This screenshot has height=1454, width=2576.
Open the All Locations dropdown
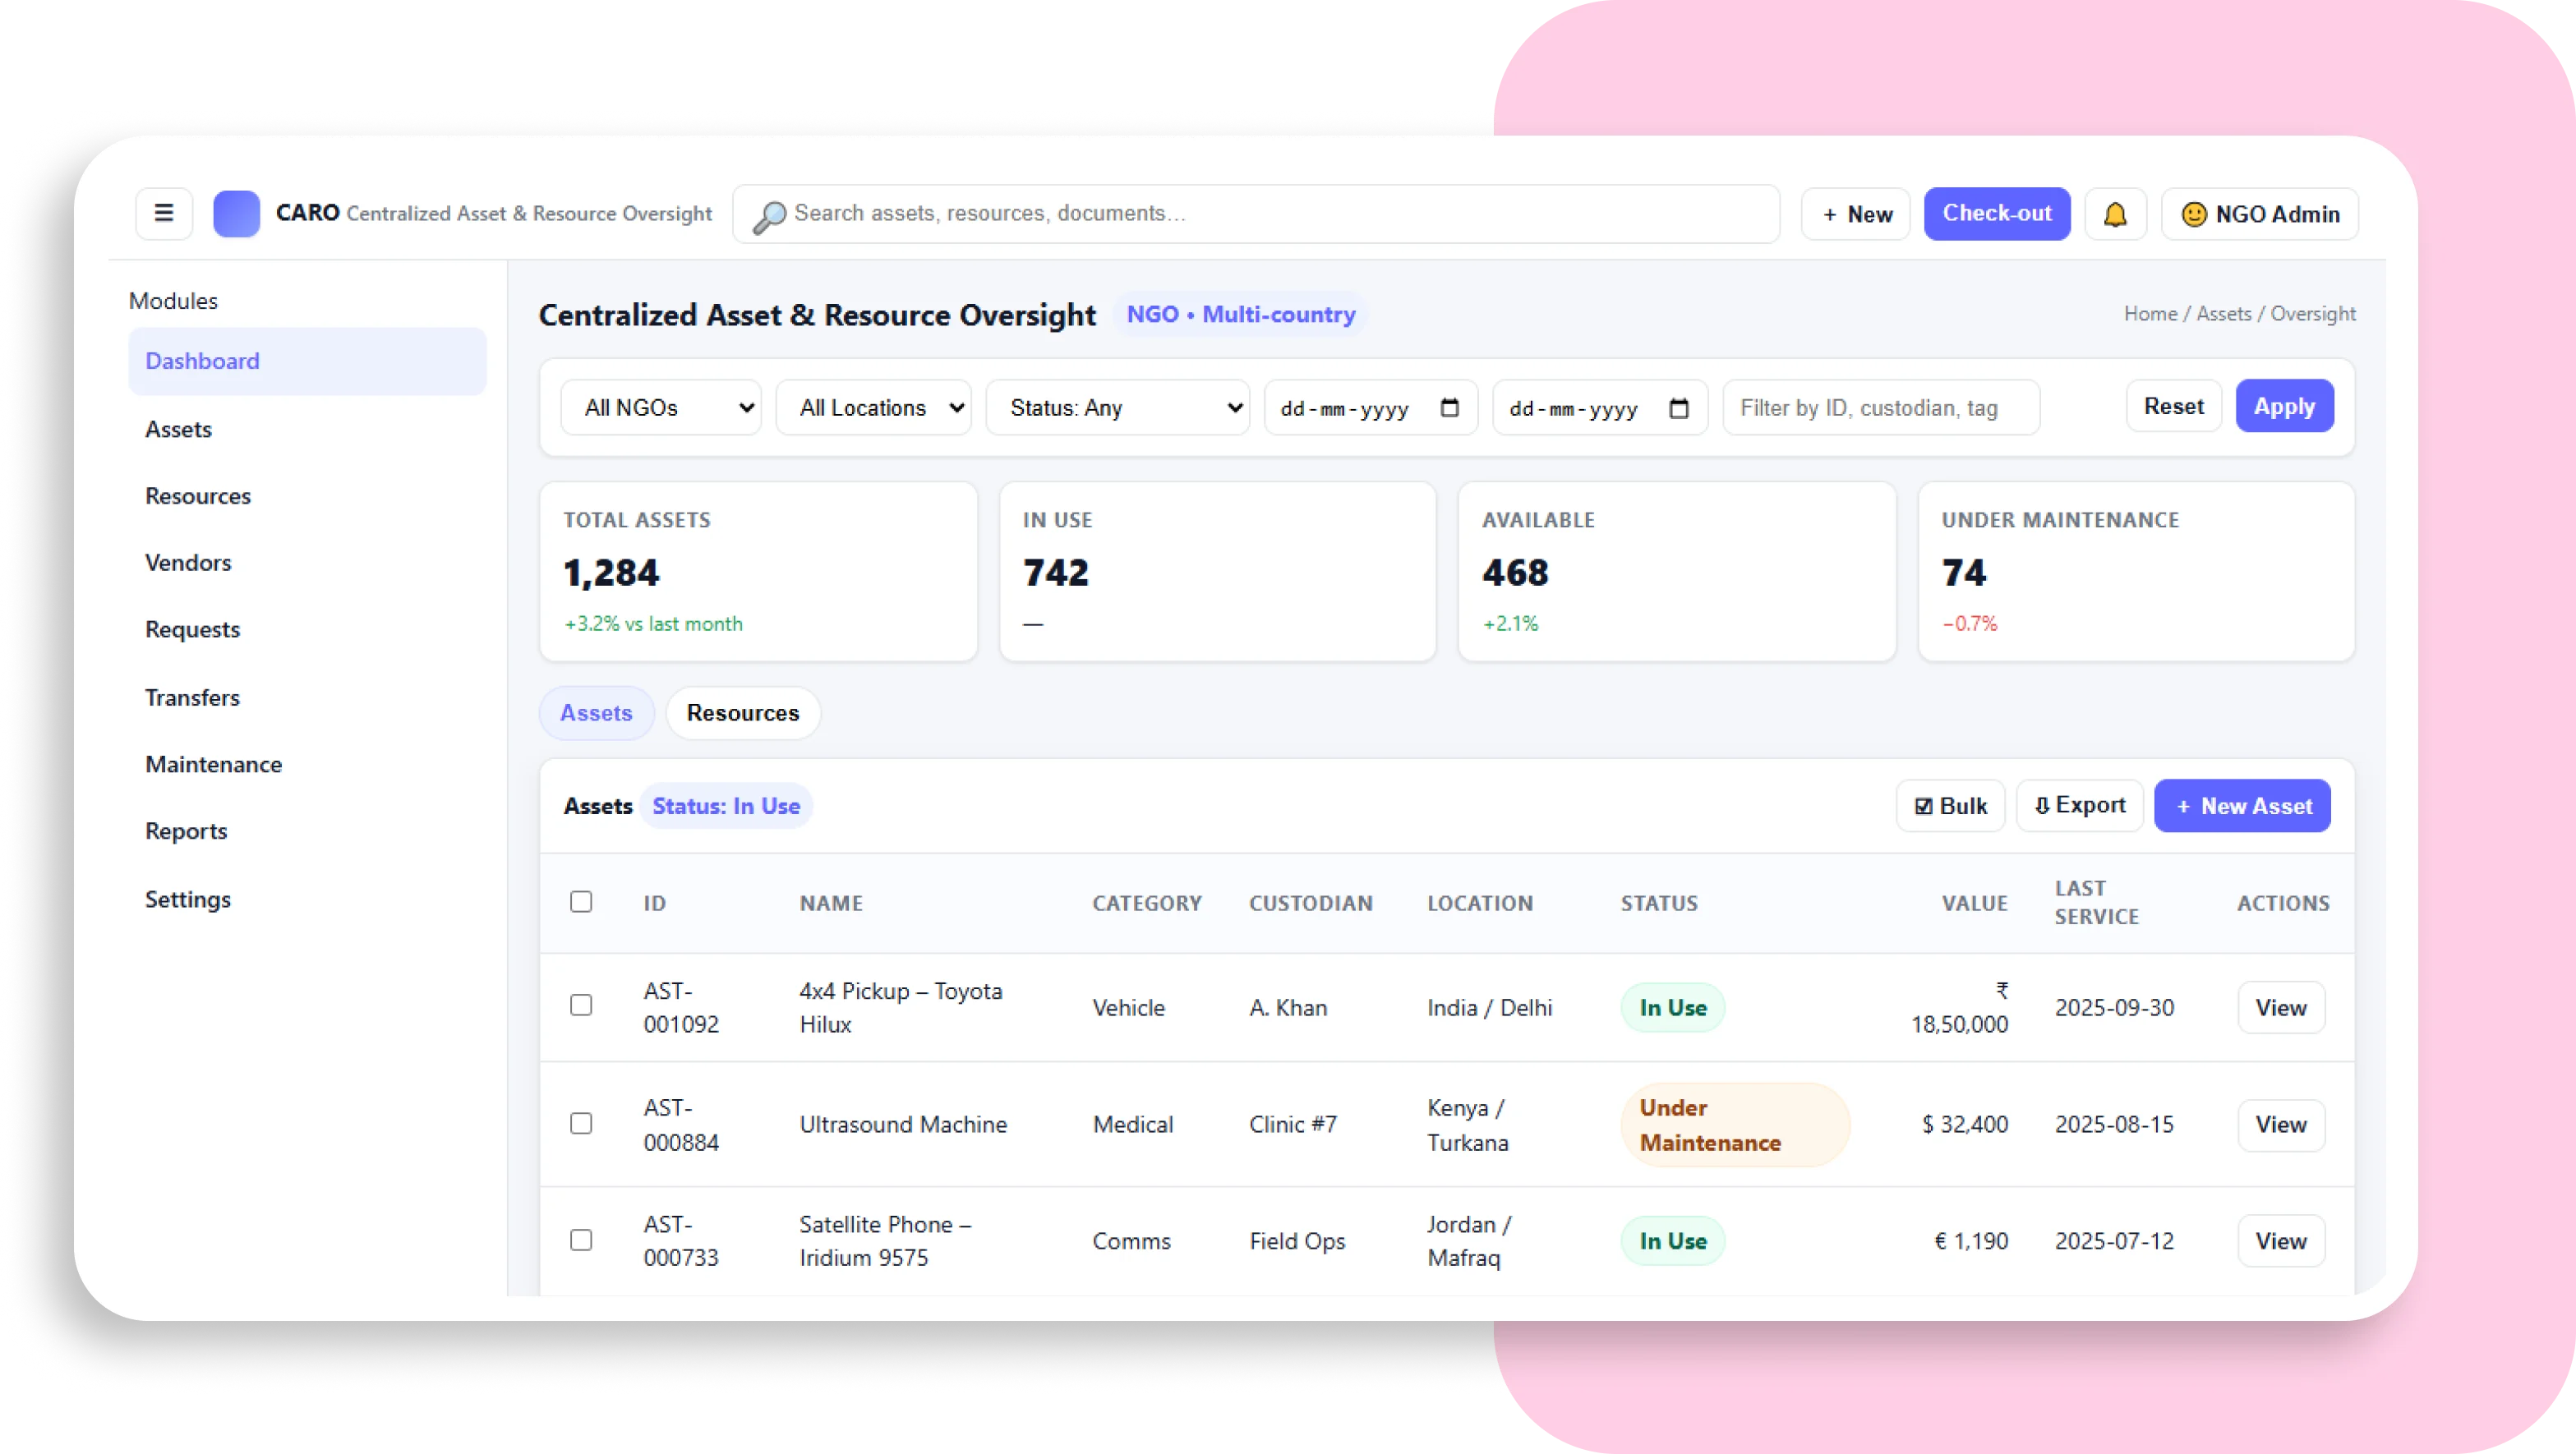coord(873,408)
